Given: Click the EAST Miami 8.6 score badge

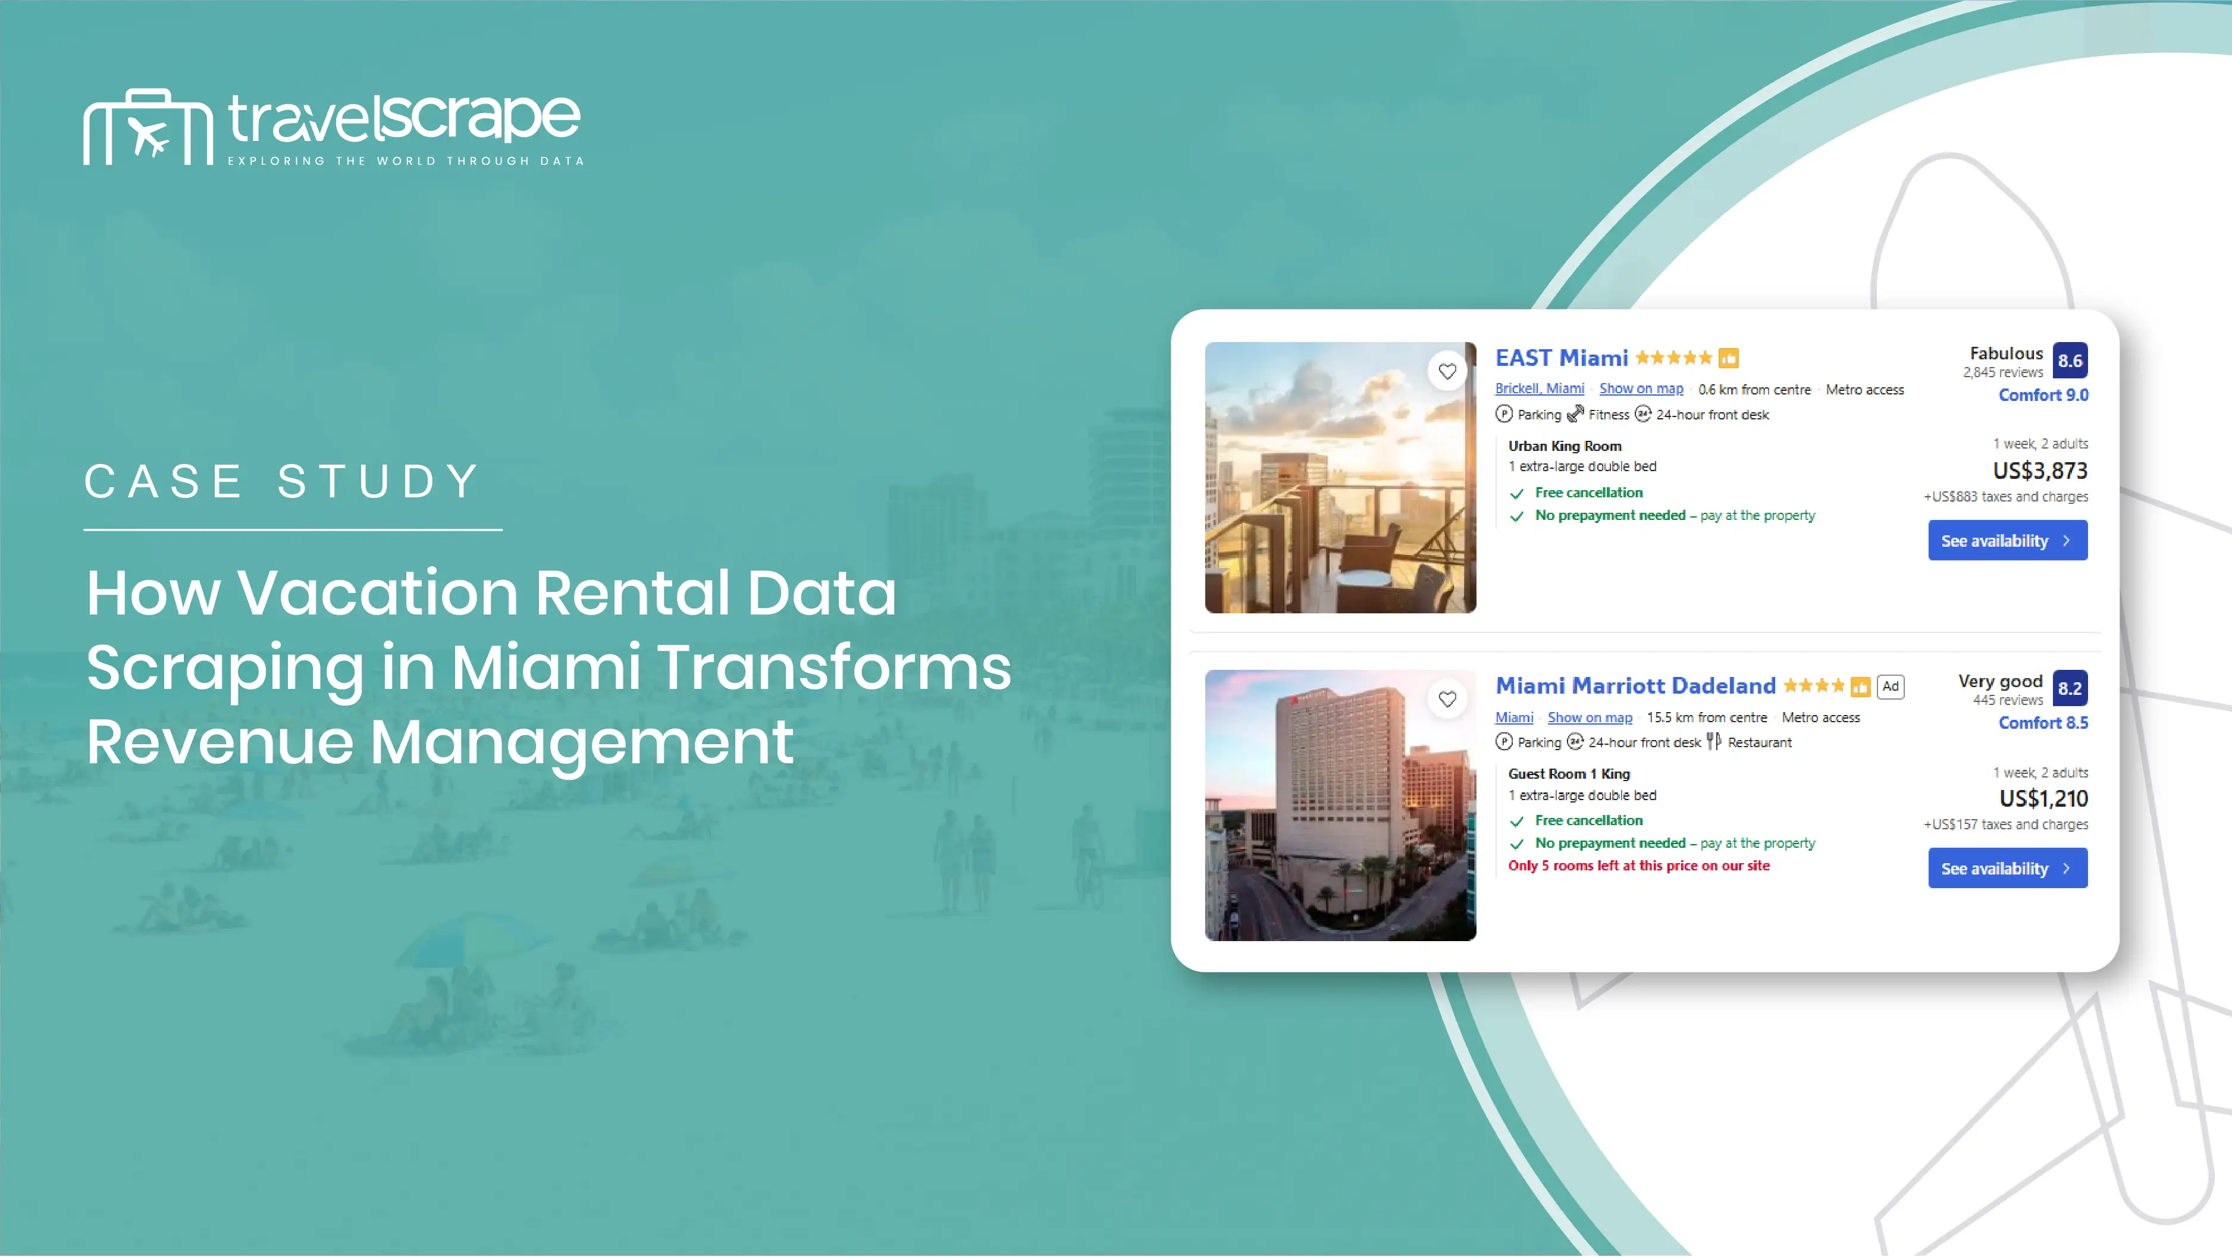Looking at the screenshot, I should [x=2070, y=361].
